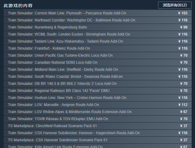The height and width of the screenshot is (148, 195).
Task: Open LGV Rhône-Alpes & Méditerranée Route Extension Add-On
Action: tap(98, 112)
